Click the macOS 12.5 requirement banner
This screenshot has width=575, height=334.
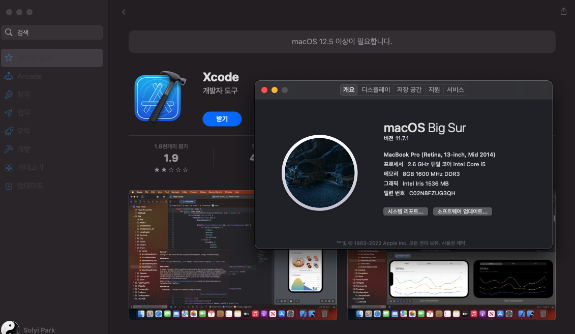[x=342, y=42]
